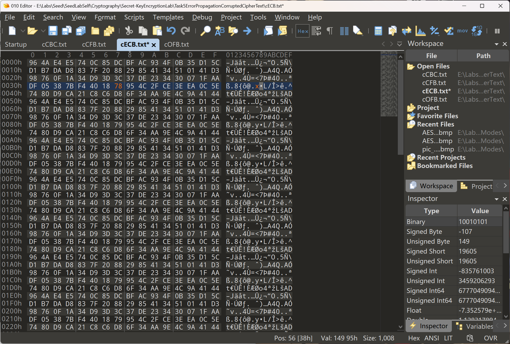Image resolution: width=510 pixels, height=344 pixels.
Task: Click the previous tab arrow
Action: pos(383,44)
